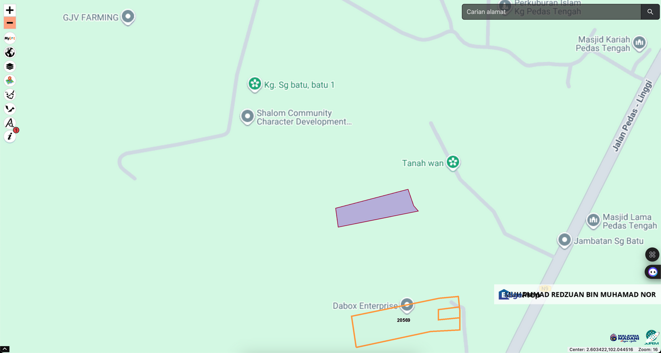This screenshot has height=353, width=661.
Task: Open the info icon with notification badge
Action: 10,136
